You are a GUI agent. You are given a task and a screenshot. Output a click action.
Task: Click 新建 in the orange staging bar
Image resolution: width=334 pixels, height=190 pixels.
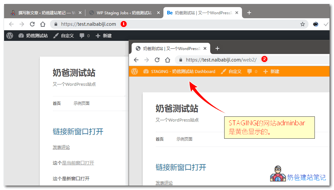click(271, 71)
